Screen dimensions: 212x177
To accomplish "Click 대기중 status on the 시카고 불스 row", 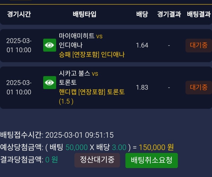I will point(198,88).
